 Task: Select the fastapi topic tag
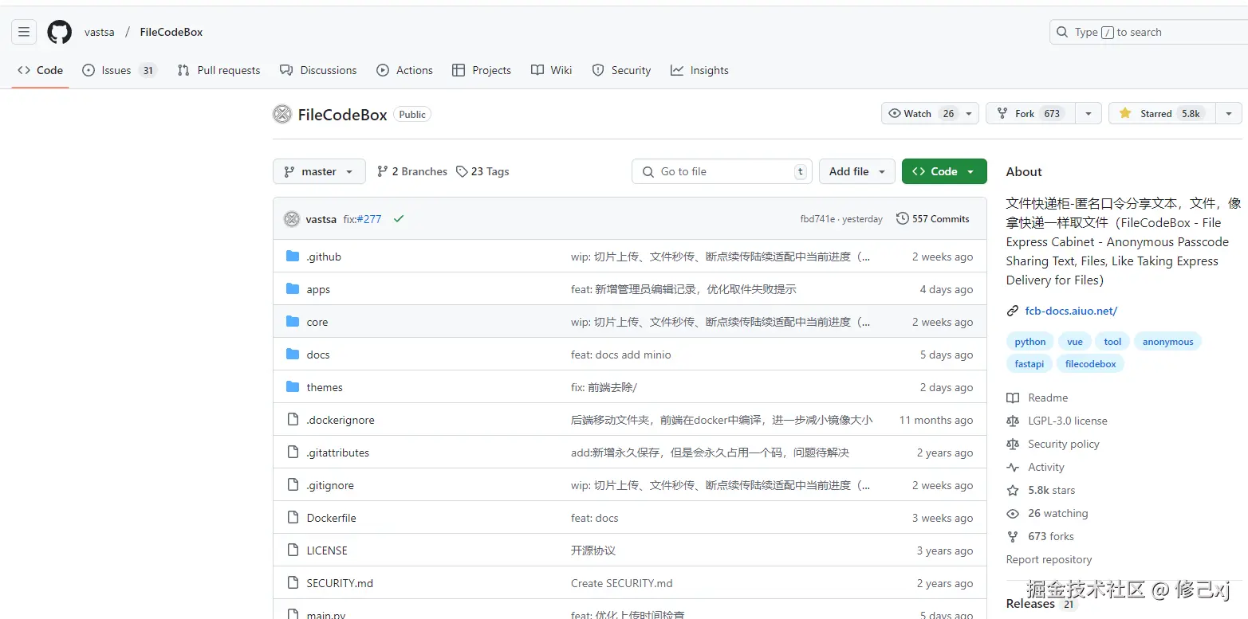click(x=1030, y=363)
